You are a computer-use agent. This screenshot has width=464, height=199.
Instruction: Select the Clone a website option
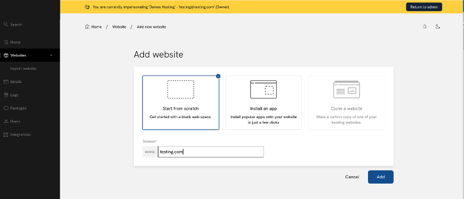(347, 103)
